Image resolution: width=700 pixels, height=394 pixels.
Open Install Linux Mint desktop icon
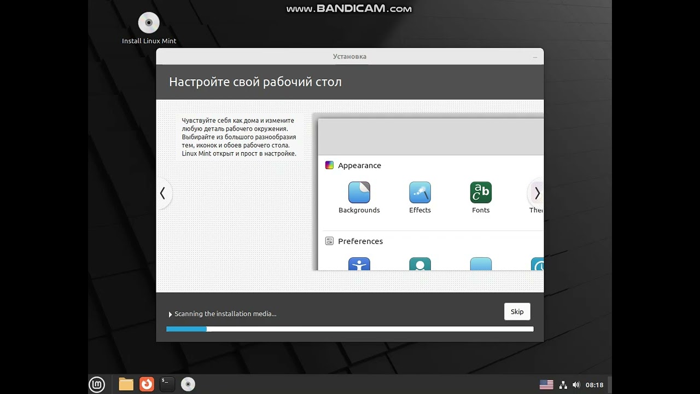coord(149,28)
